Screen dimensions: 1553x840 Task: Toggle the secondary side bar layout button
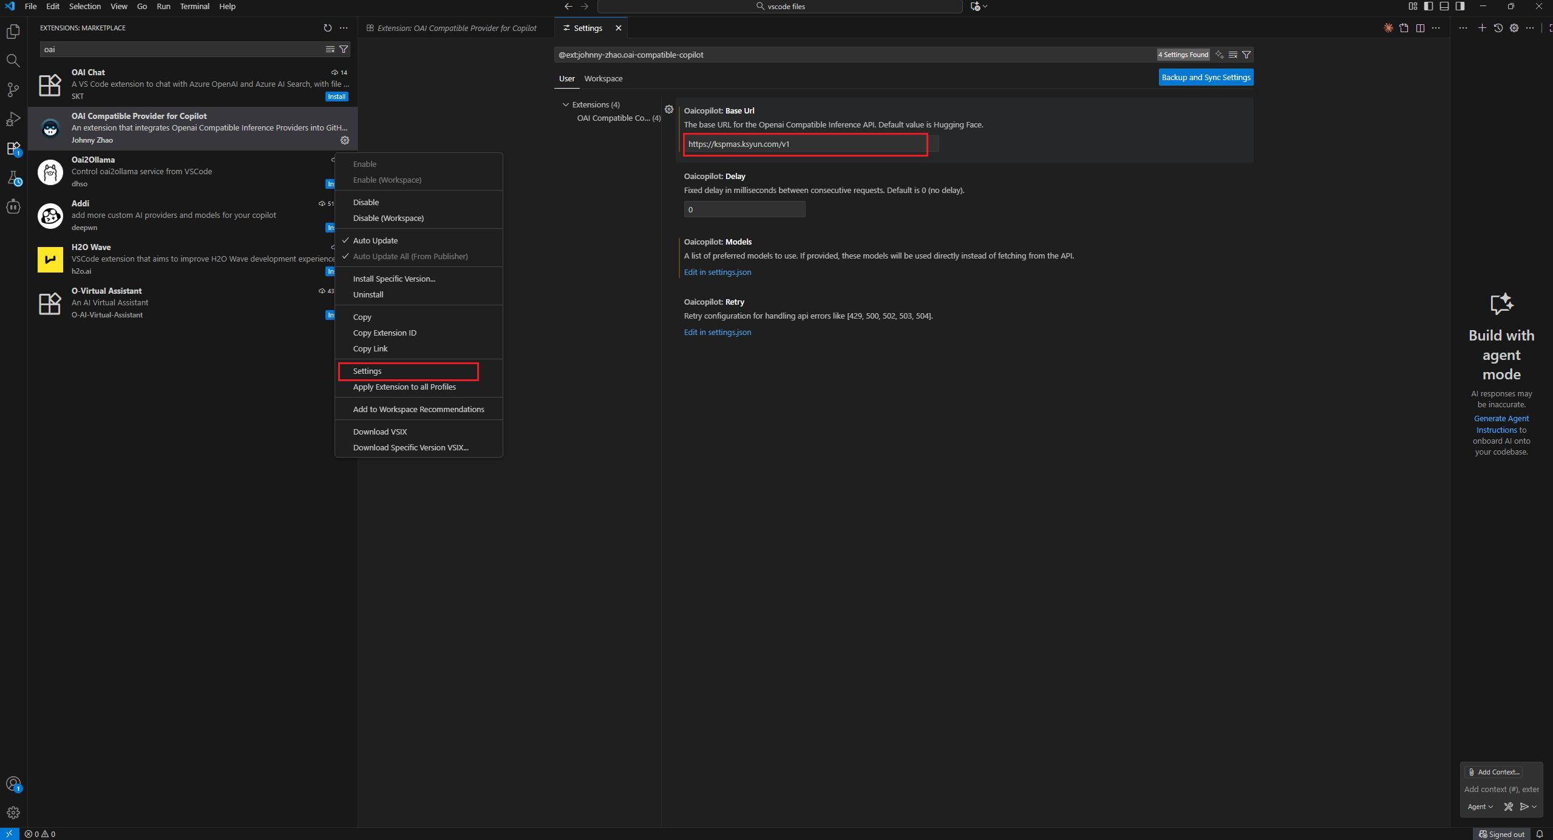pyautogui.click(x=1460, y=6)
